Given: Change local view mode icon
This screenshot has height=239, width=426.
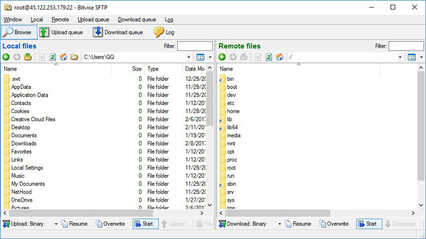Looking at the screenshot, I should click(201, 57).
